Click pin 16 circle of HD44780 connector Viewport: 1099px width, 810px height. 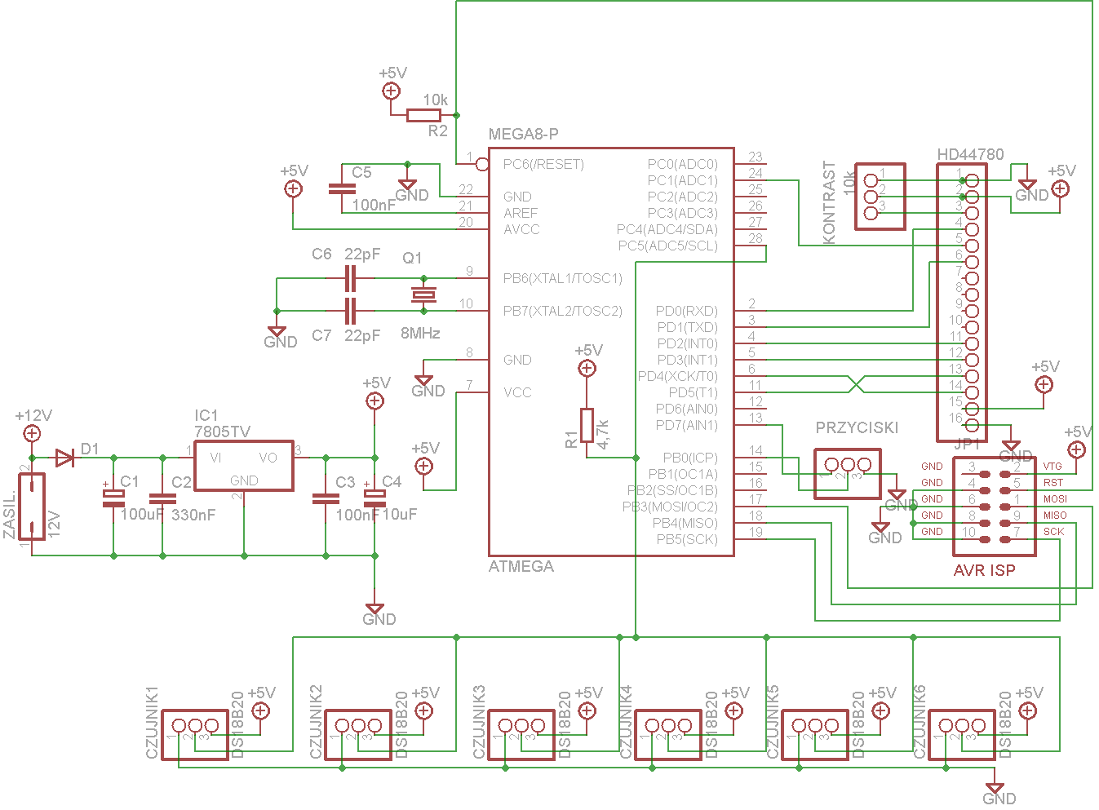972,425
